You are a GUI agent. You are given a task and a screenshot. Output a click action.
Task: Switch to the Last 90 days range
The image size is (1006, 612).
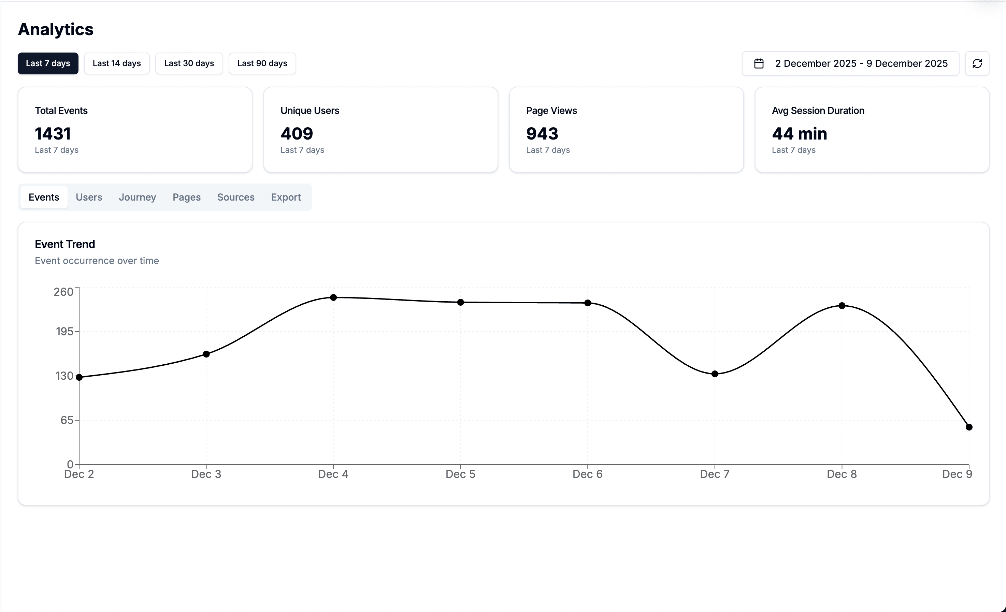pyautogui.click(x=262, y=63)
